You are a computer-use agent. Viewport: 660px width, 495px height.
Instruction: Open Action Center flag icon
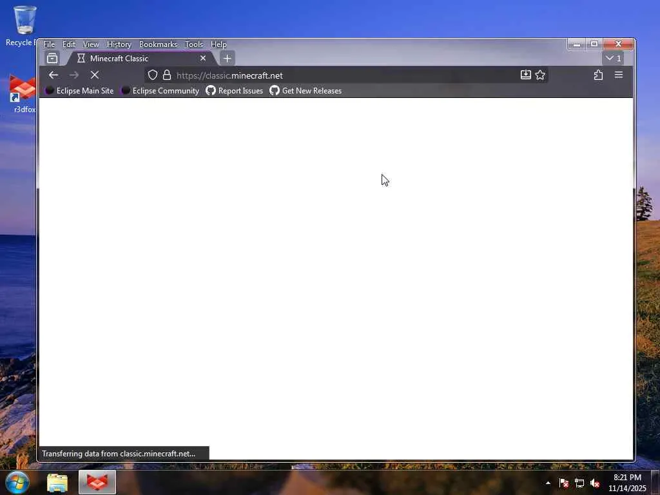point(564,483)
